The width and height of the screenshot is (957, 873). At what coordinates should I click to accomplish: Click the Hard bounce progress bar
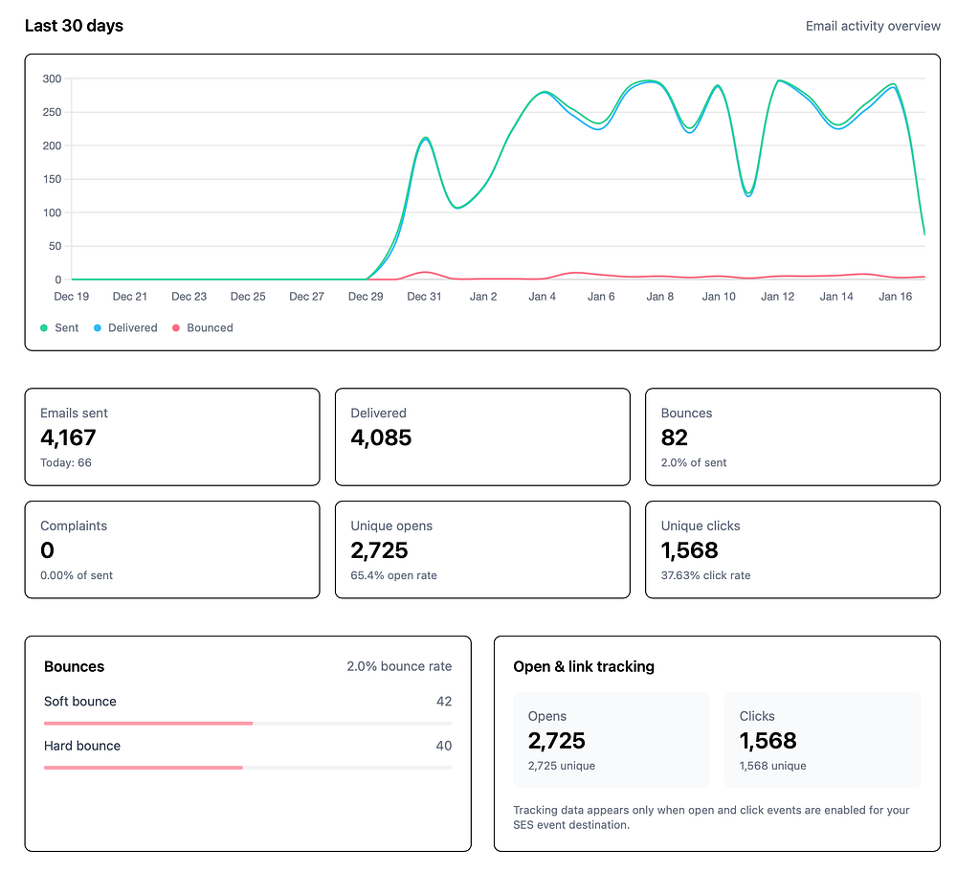coord(248,768)
